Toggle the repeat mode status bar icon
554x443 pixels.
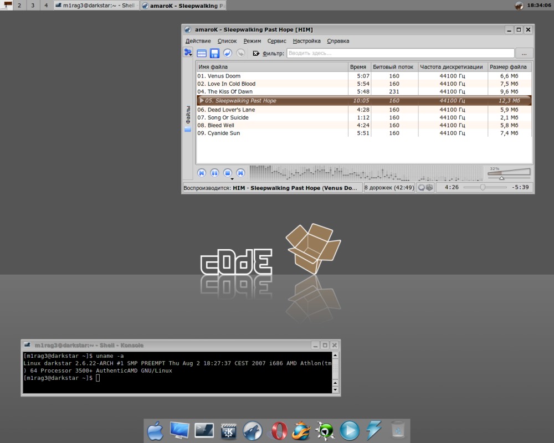point(422,188)
